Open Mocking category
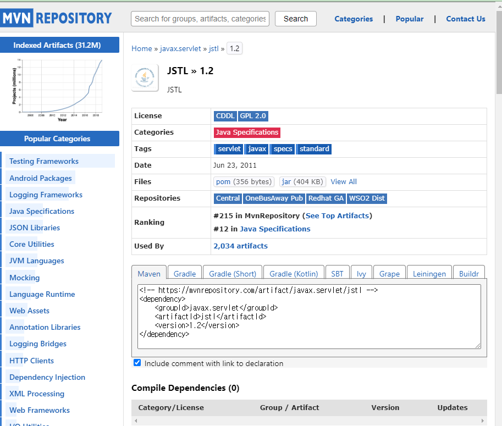This screenshot has height=426, width=502. click(x=24, y=278)
